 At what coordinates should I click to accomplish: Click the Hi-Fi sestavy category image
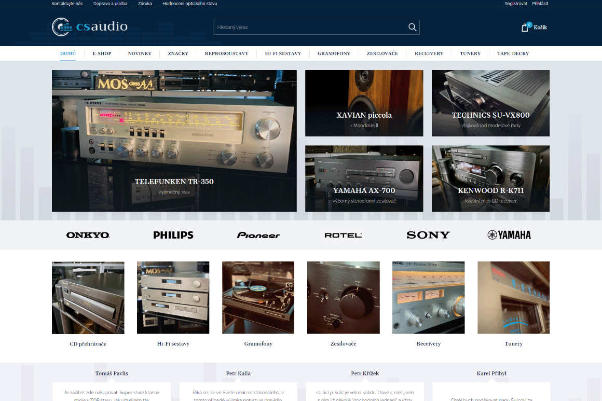(173, 298)
